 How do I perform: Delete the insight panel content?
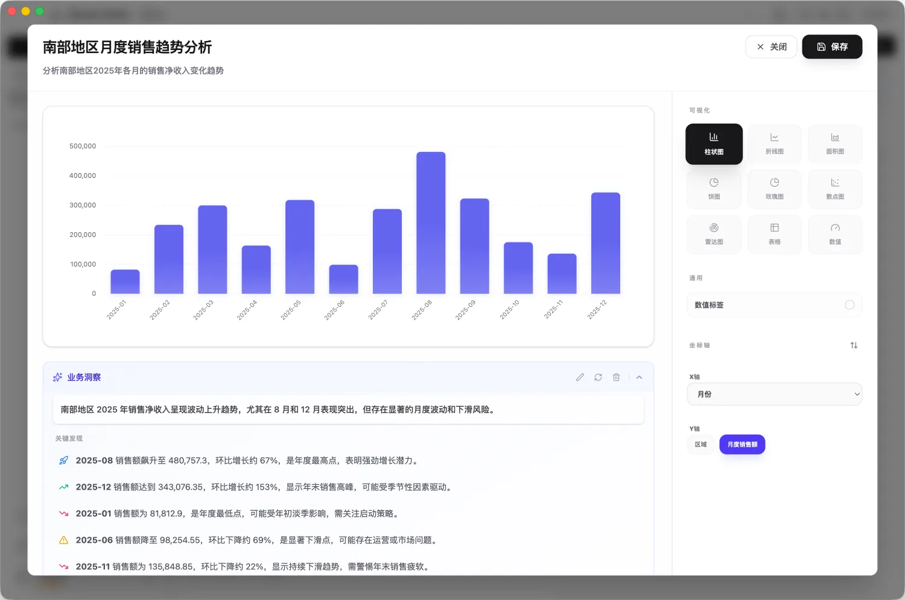[x=616, y=377]
